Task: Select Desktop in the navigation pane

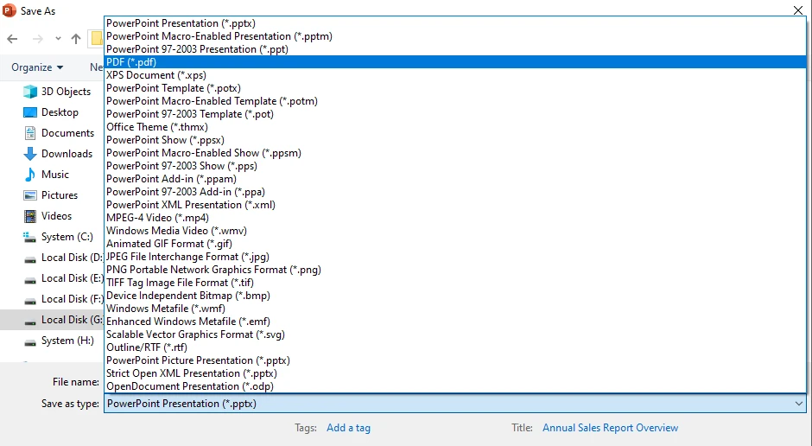Action: coord(60,112)
